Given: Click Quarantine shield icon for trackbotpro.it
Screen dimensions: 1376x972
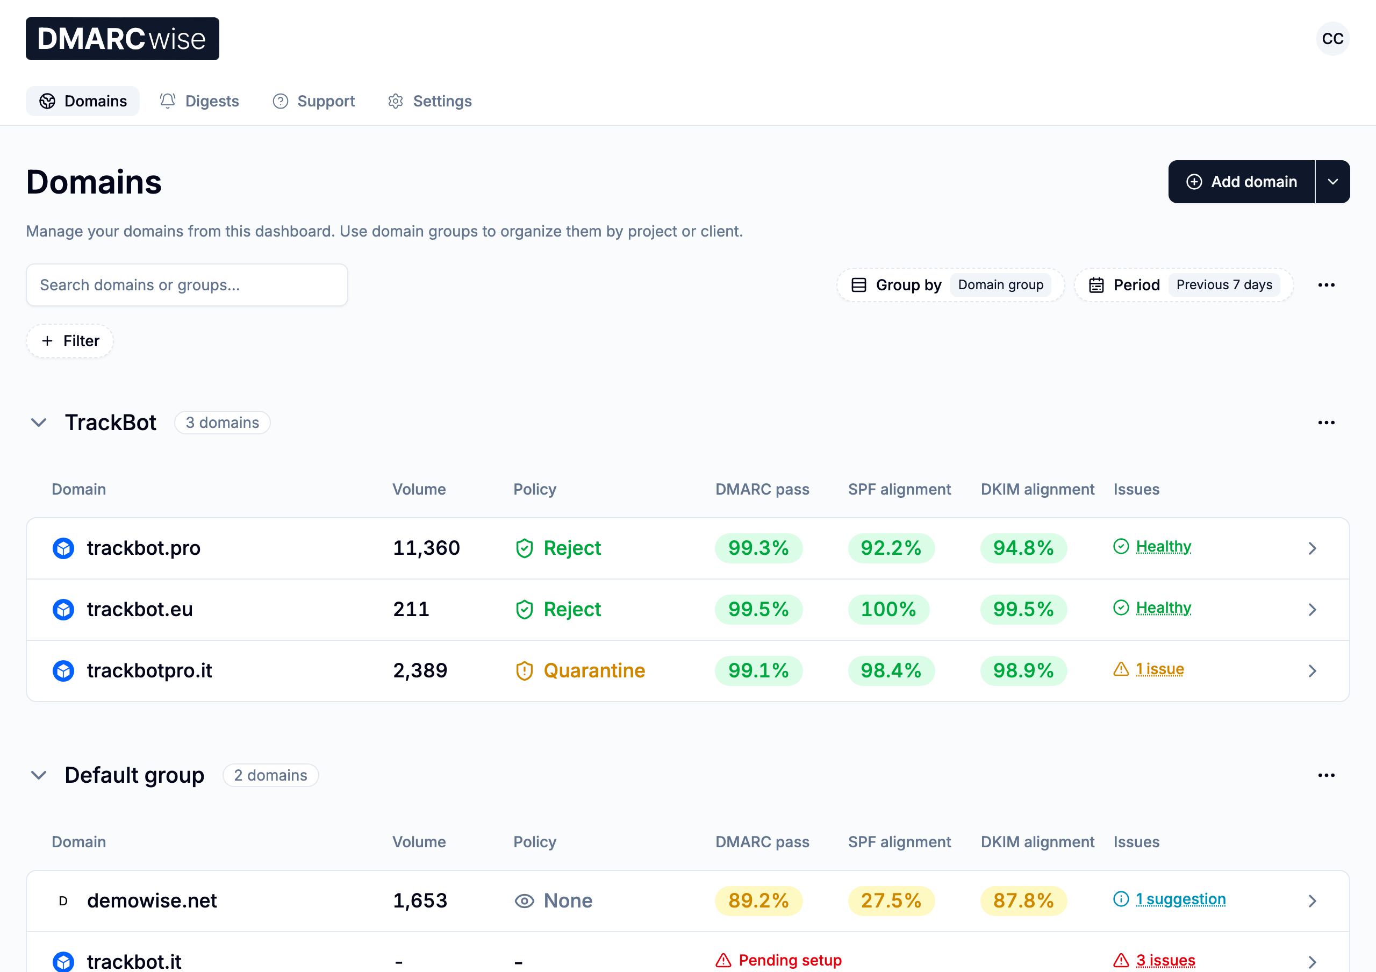Looking at the screenshot, I should (x=525, y=670).
